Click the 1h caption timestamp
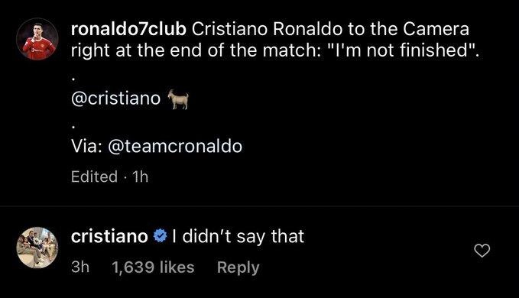 click(140, 177)
